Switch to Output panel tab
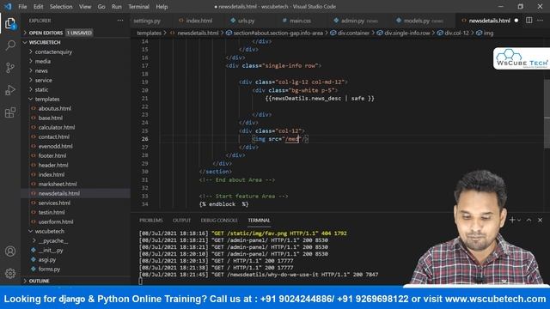 181,221
